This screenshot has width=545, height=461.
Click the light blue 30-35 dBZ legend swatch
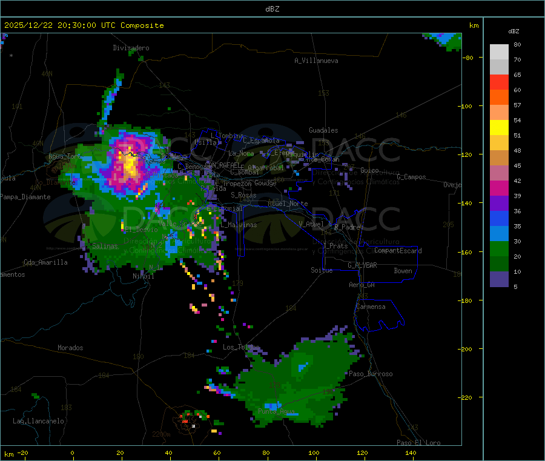tap(499, 234)
